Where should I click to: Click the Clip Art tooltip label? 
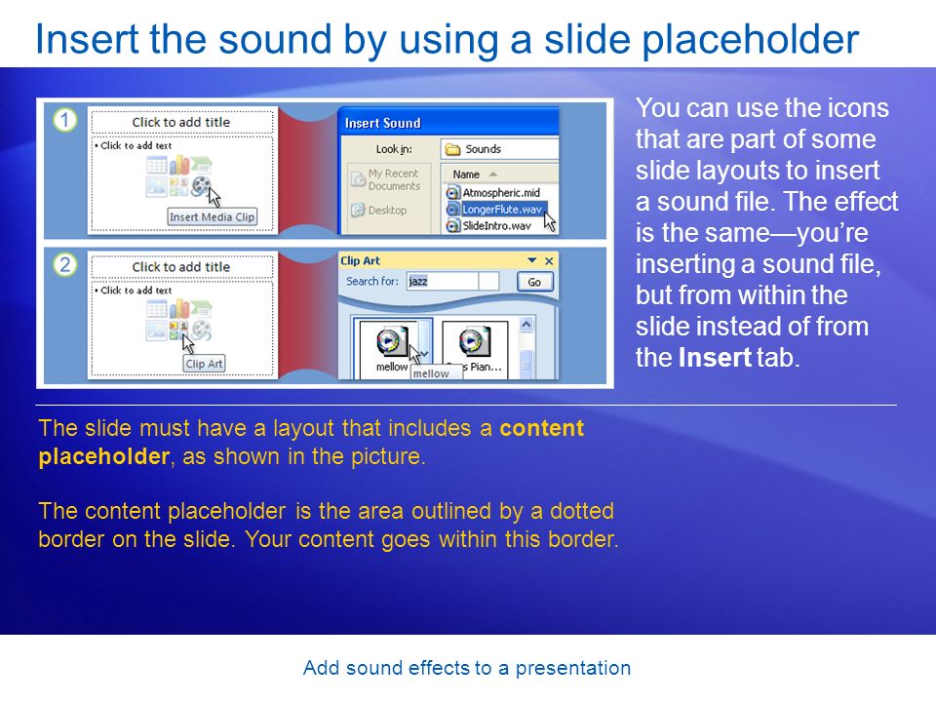click(x=204, y=364)
